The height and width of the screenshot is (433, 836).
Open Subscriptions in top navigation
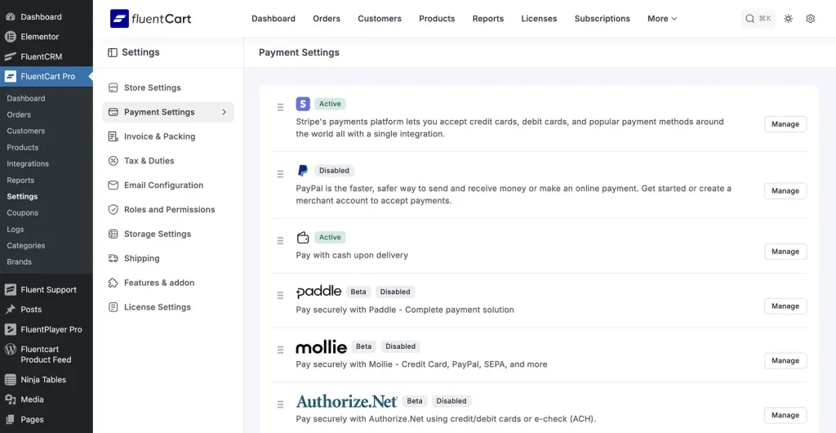click(602, 19)
